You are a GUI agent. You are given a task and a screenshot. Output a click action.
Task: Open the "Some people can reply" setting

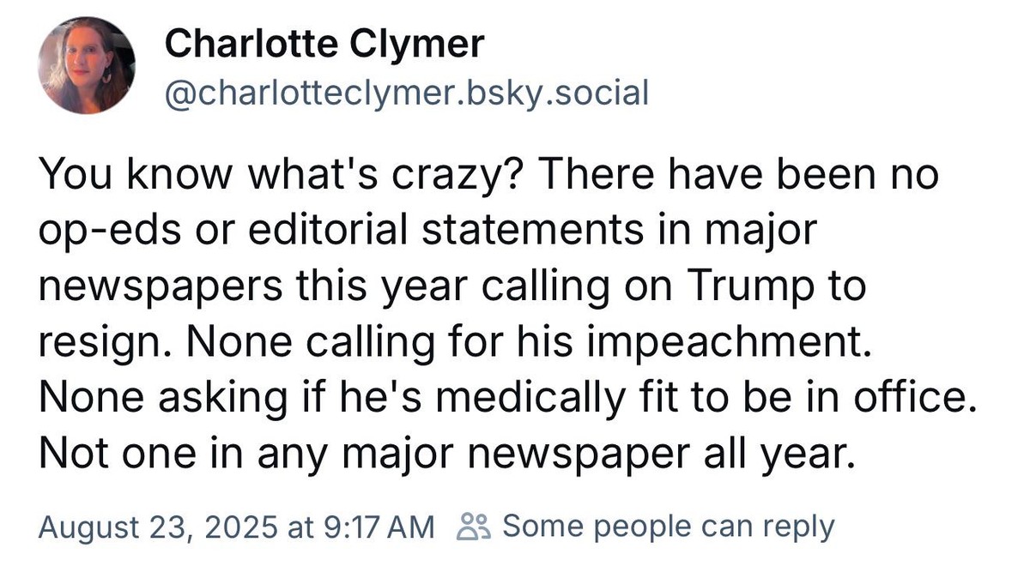pos(667,526)
